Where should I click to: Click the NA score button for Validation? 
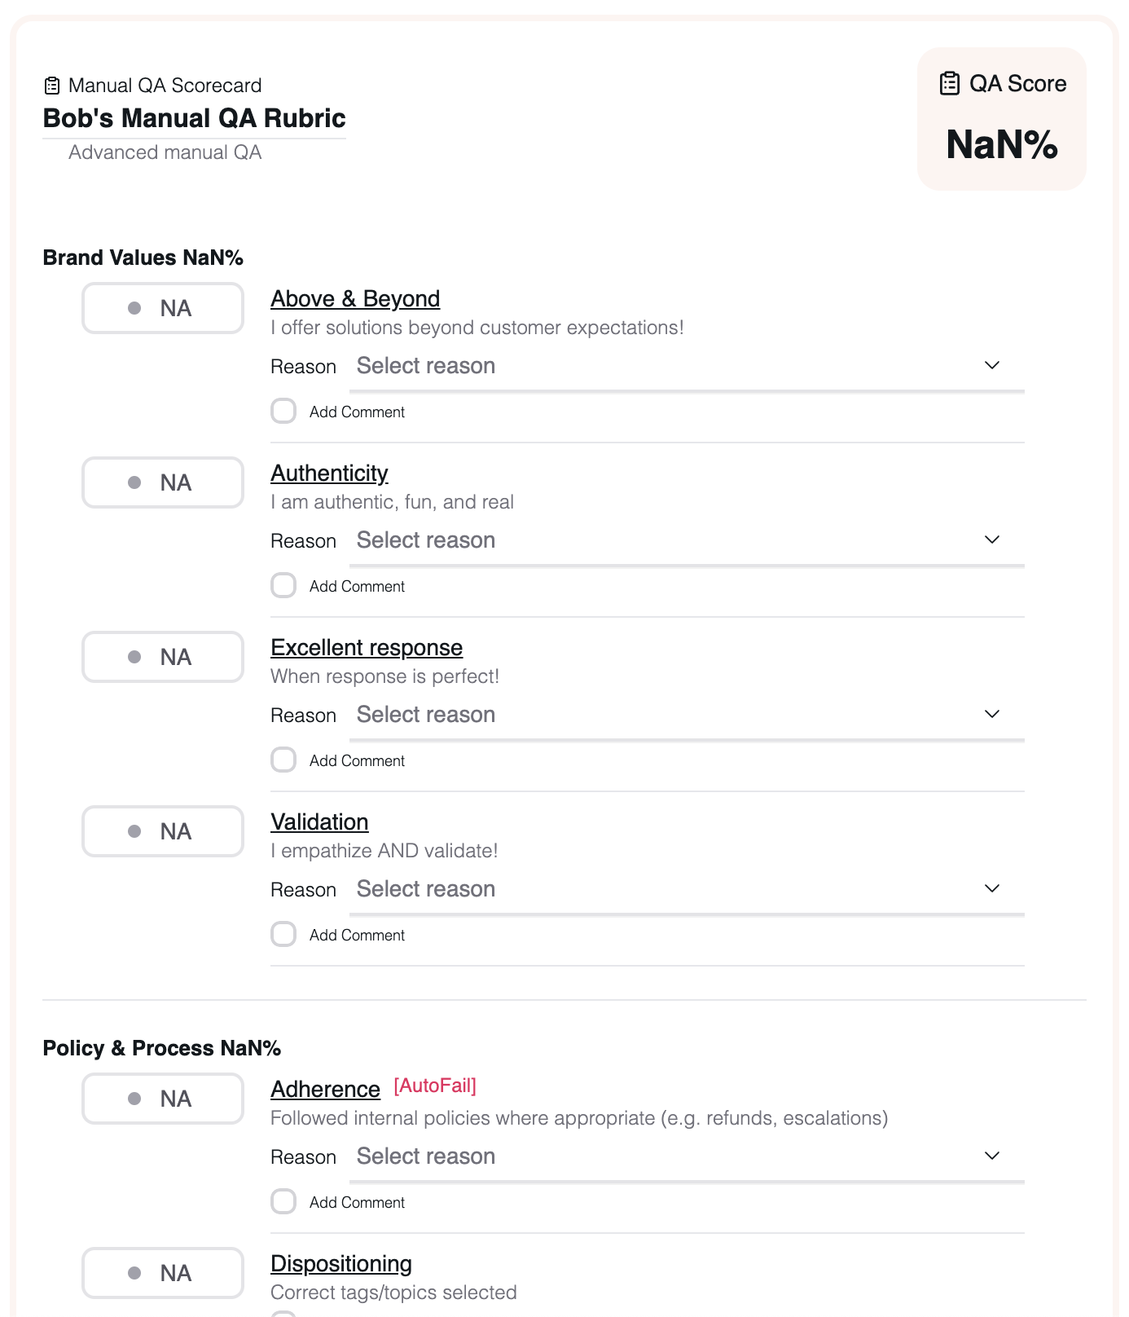[163, 831]
